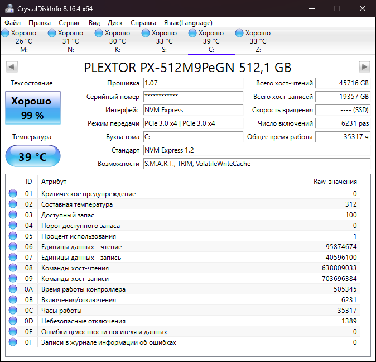This screenshot has height=362, width=376.
Task: Click status orb for attribute 08
Action: click(x=13, y=268)
